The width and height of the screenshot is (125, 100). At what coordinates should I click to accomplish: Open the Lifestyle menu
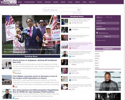coord(48,2)
